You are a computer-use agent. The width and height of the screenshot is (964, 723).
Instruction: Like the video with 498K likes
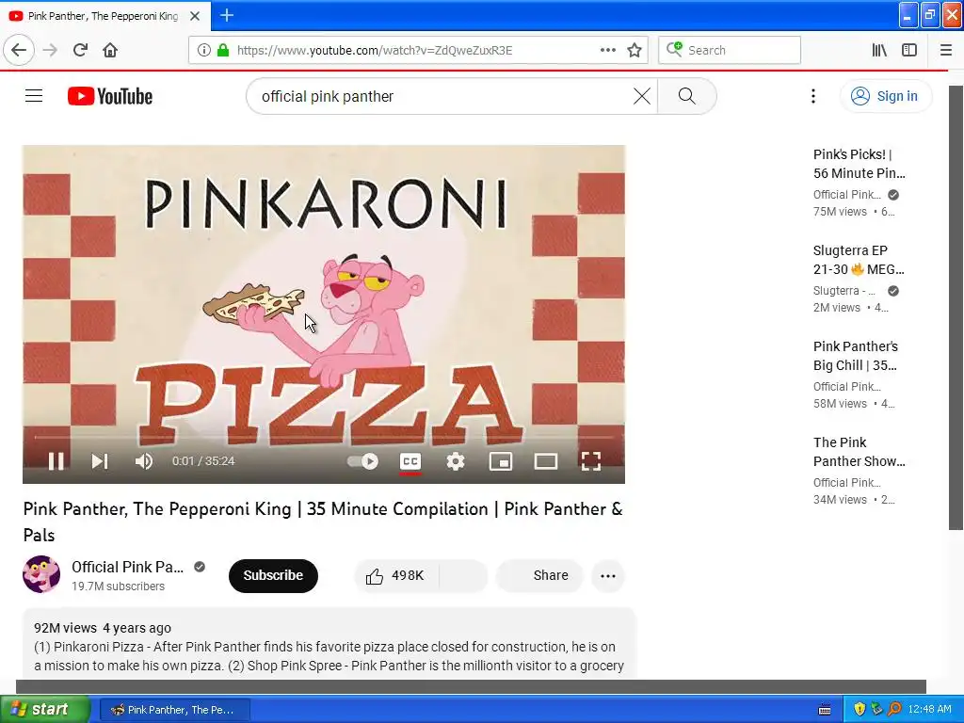coord(395,575)
